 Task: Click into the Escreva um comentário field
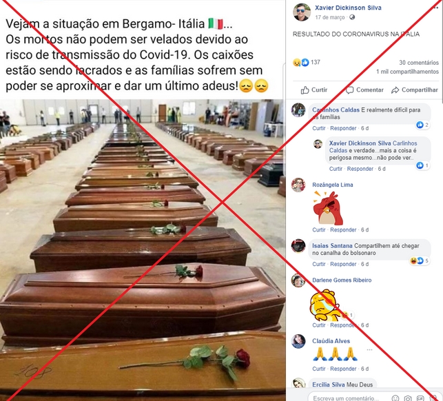click(x=346, y=398)
